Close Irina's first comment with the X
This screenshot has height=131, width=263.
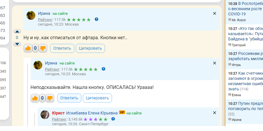pos(215,13)
